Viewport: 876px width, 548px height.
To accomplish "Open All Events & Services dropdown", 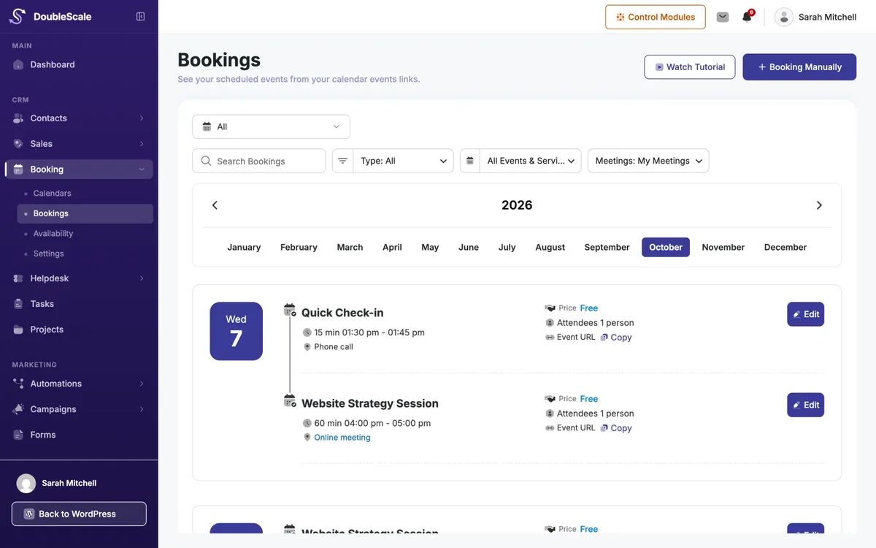I will tap(530, 161).
